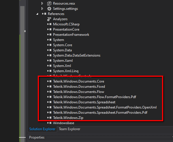173x142 pixels.
Task: Expand the Settings.settings node
Action: [42, 9]
